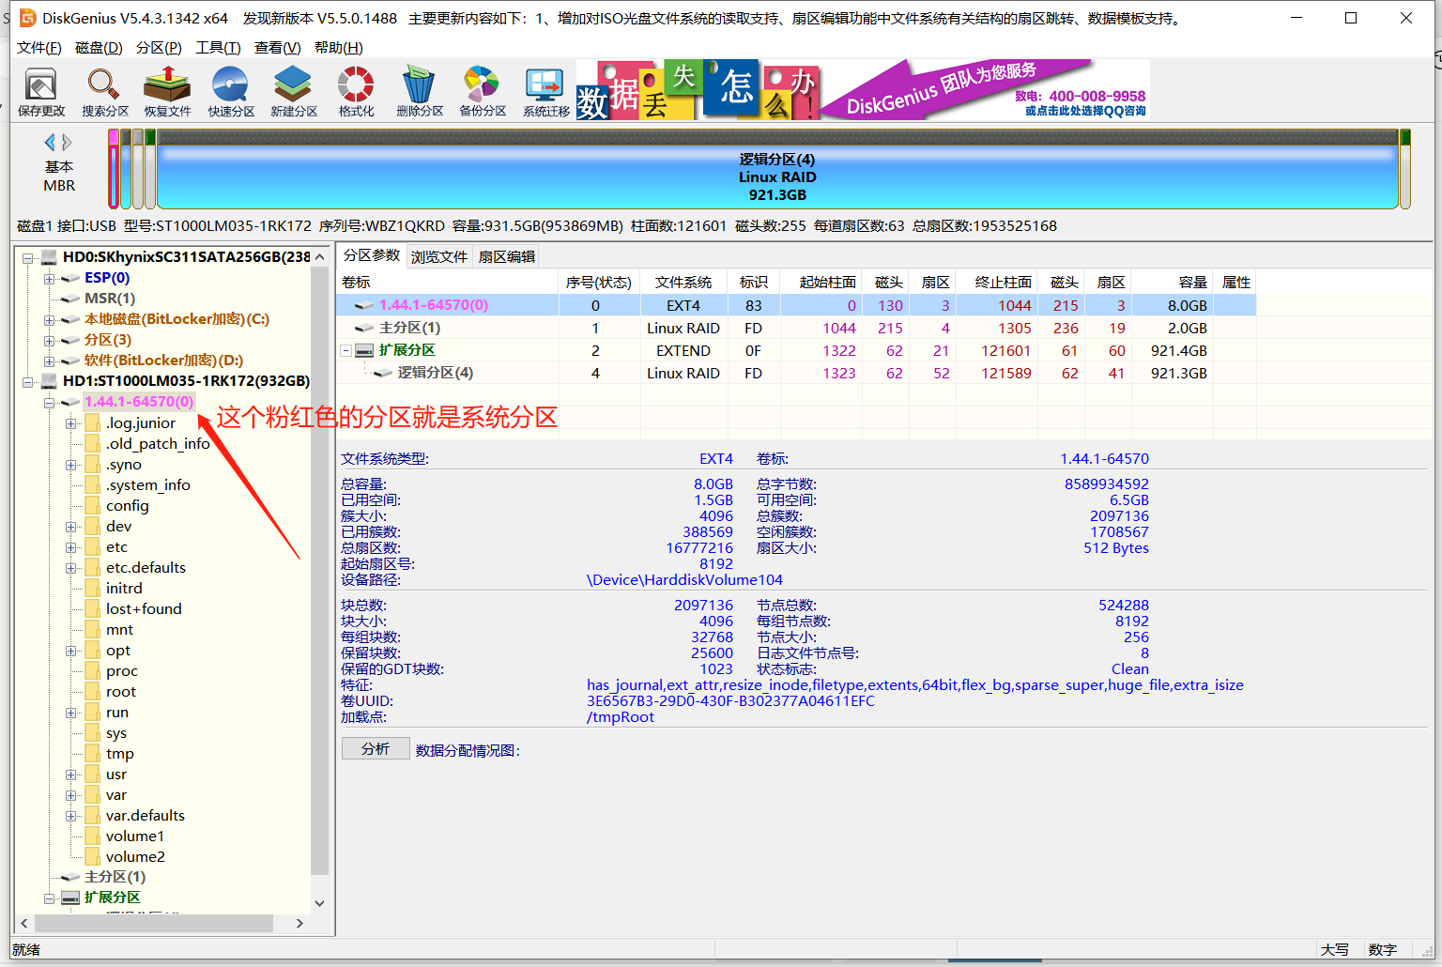Expand the ESP(0) partition node
Image resolution: width=1442 pixels, height=967 pixels.
point(50,279)
